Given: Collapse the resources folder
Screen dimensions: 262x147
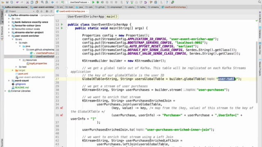Looking at the screenshot, I should (20, 60).
